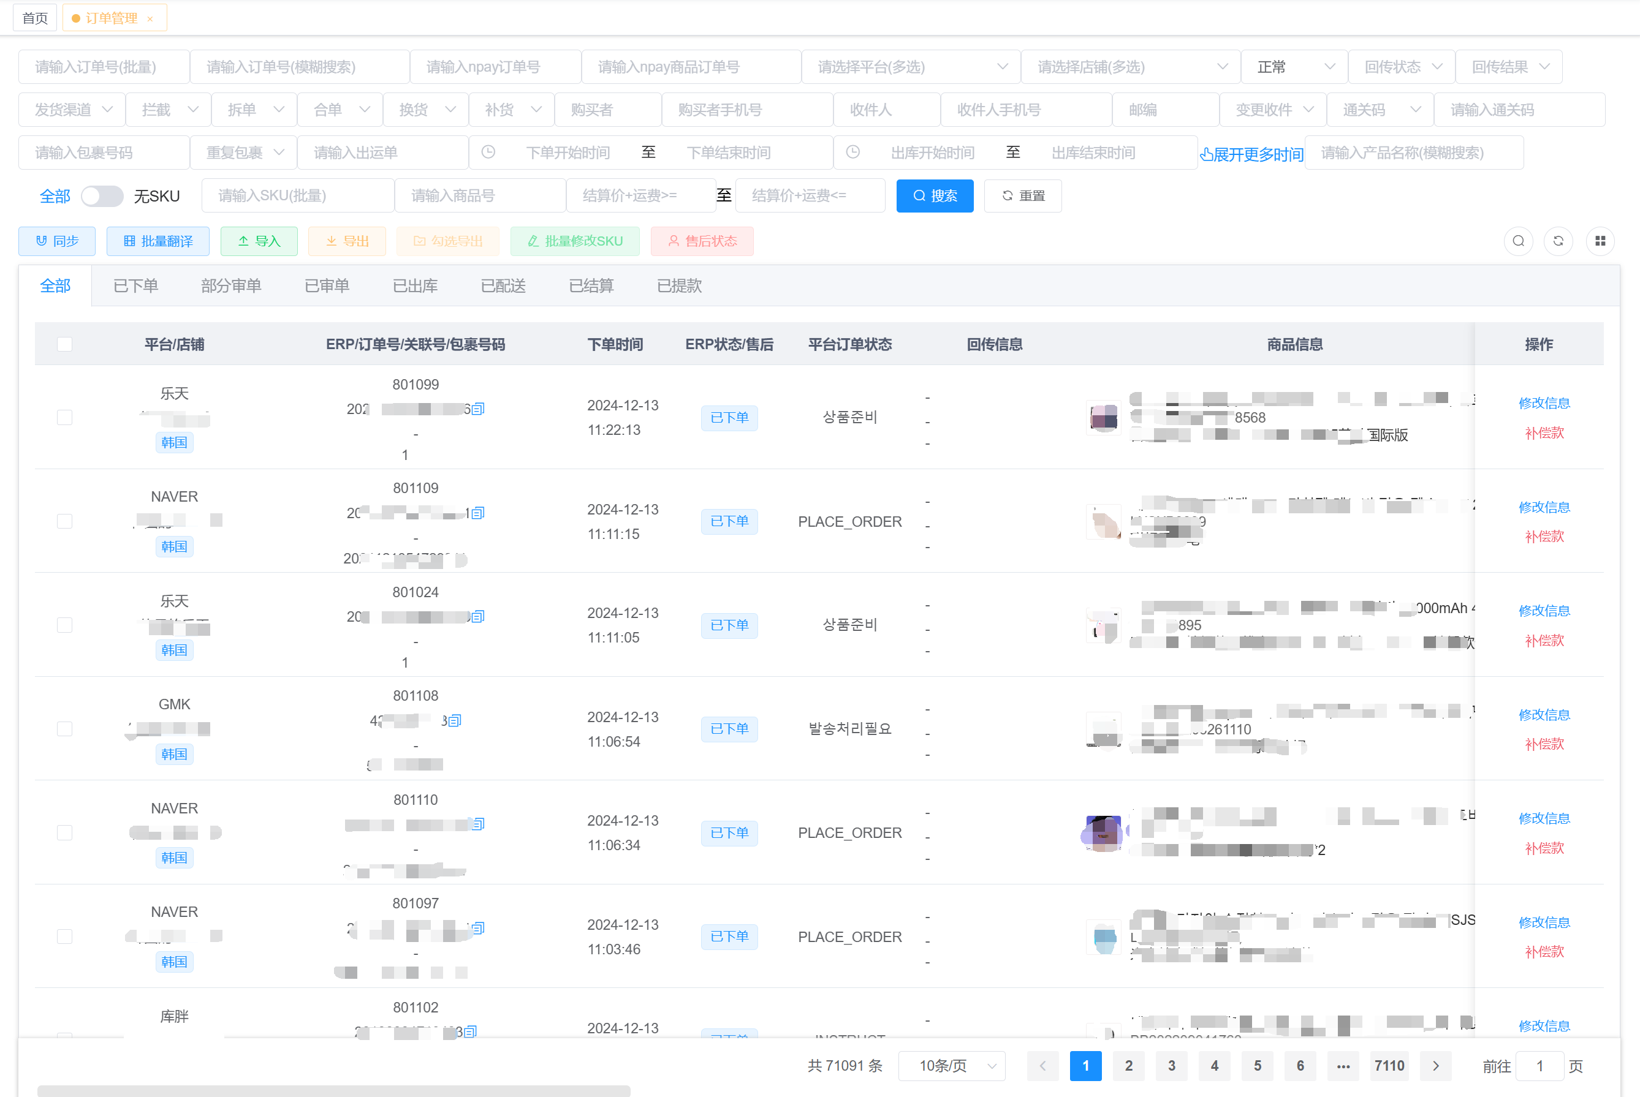Click the 同步 sync button
Viewport: 1640px width, 1097px height.
pyautogui.click(x=57, y=241)
